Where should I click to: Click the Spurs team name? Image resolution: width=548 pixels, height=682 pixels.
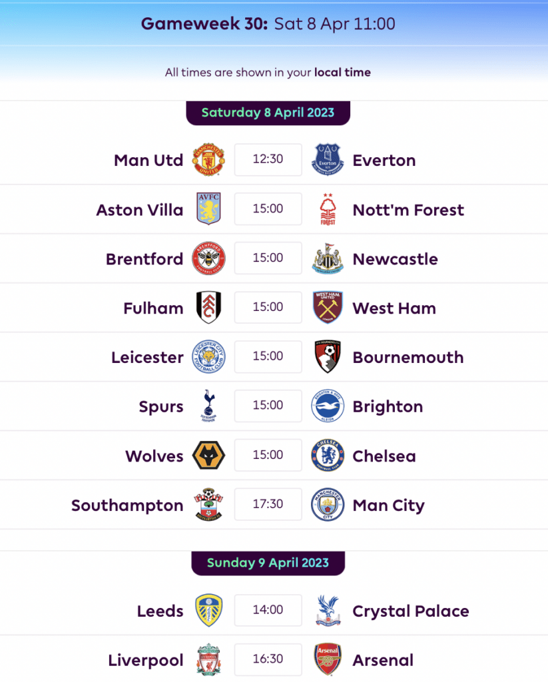(x=161, y=407)
